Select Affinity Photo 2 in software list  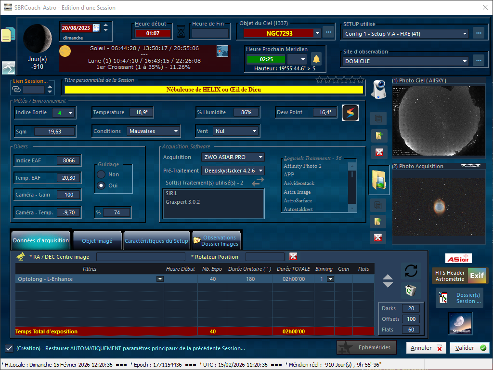302,166
